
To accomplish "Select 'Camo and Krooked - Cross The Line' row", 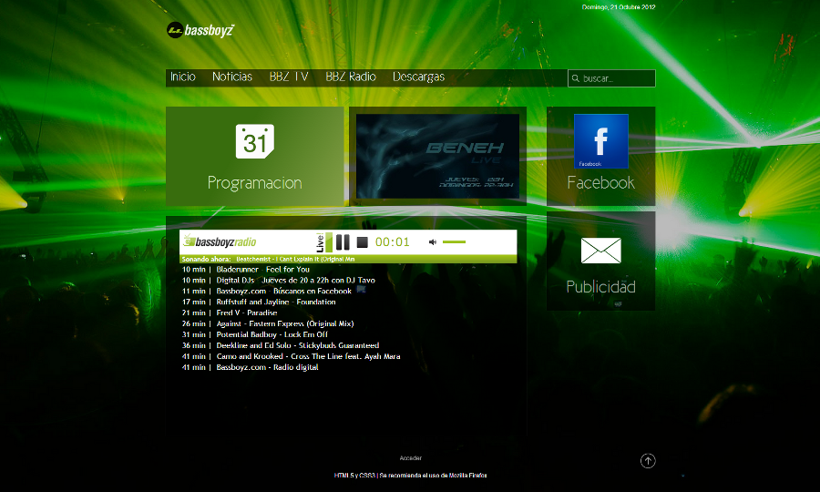I will [x=291, y=356].
